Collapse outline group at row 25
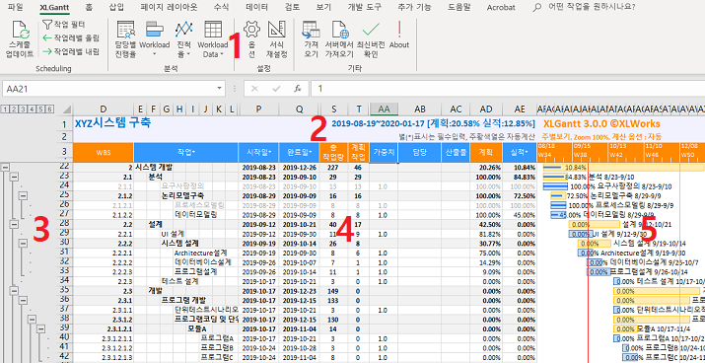705x363 pixels. coord(23,195)
